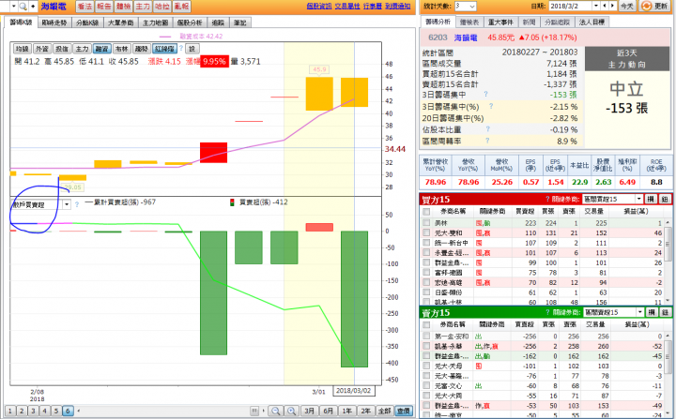The width and height of the screenshot is (676, 419).
Task: Click the magnifier search icon beside 海韻電
Action: 23,7
